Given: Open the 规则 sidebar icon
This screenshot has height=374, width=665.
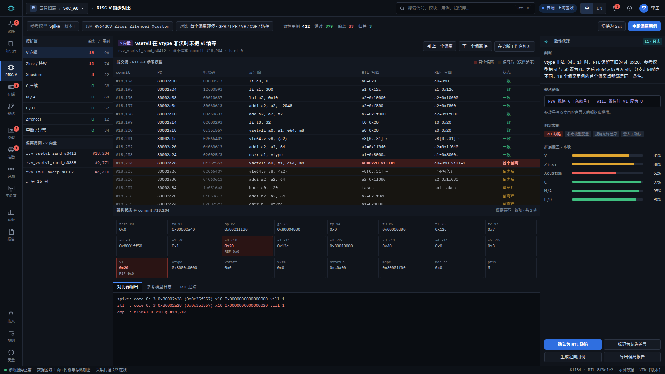Looking at the screenshot, I should point(11,336).
